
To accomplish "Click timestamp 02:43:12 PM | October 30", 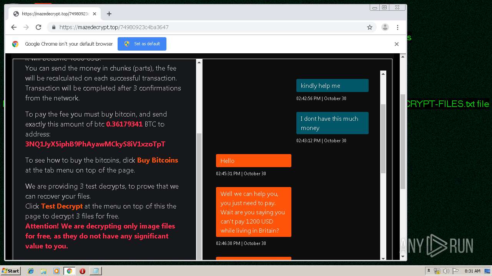I will (321, 141).
